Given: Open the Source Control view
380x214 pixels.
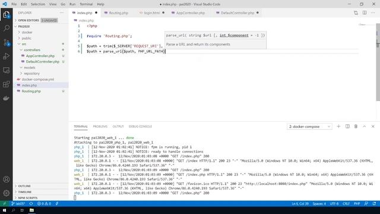Looking at the screenshot, I should point(7,42).
